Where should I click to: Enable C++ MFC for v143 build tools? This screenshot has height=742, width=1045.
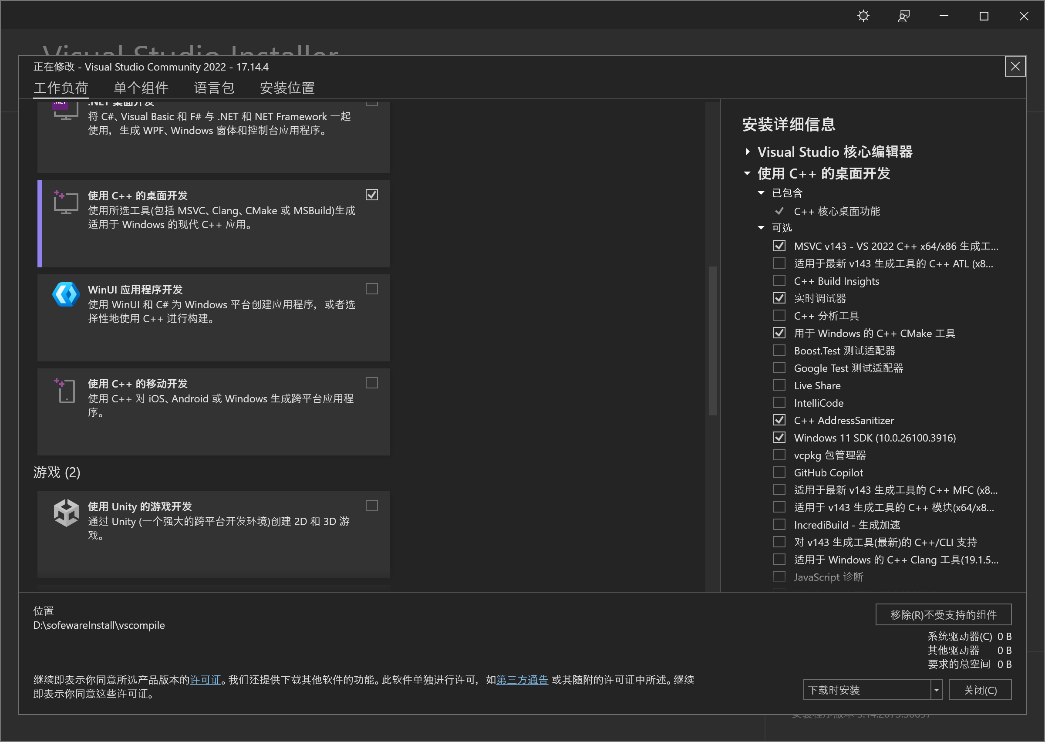[779, 490]
